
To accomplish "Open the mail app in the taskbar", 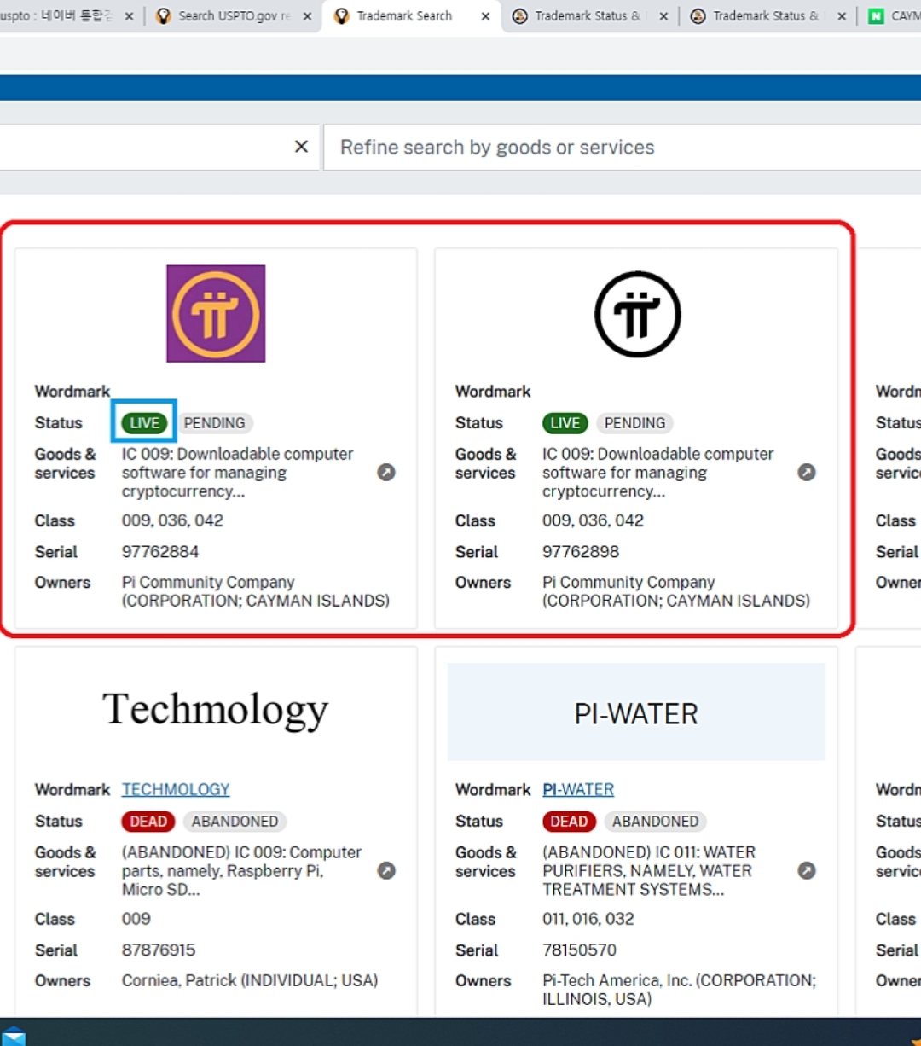I will pos(13,1036).
